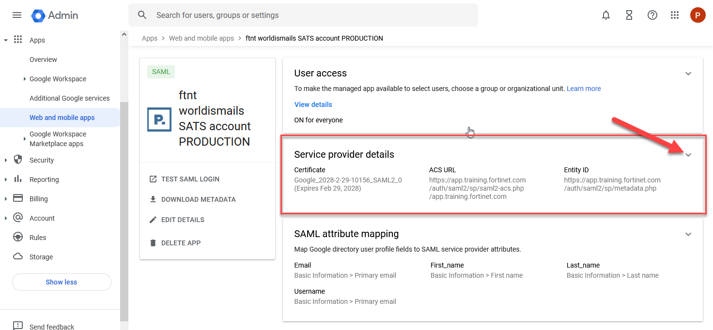
Task: Open the View details link
Action: 313,105
